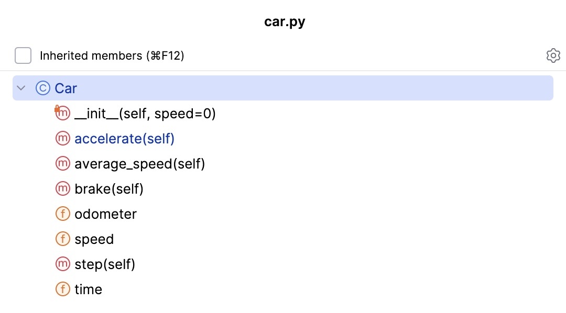This screenshot has width=566, height=313.
Task: Select brake(self) in the structure list
Action: (109, 188)
